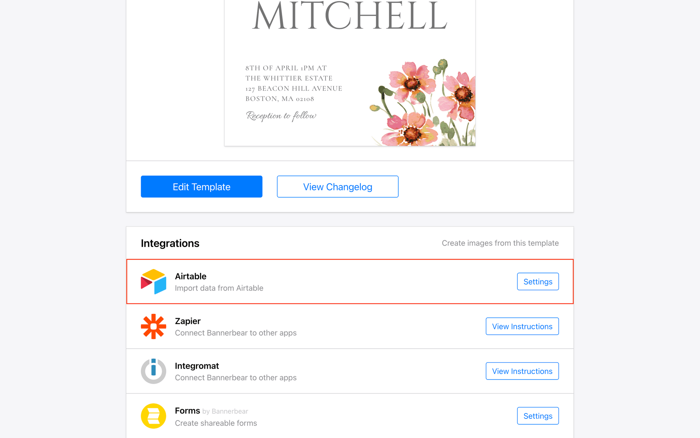Select the Forms integration title

coord(187,411)
